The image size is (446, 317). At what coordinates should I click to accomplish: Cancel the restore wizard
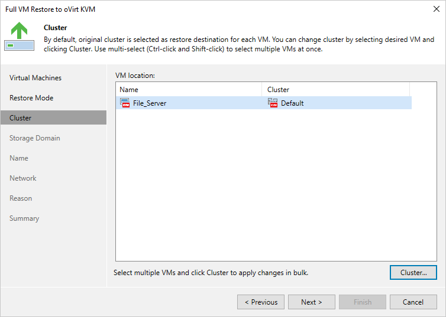(413, 302)
